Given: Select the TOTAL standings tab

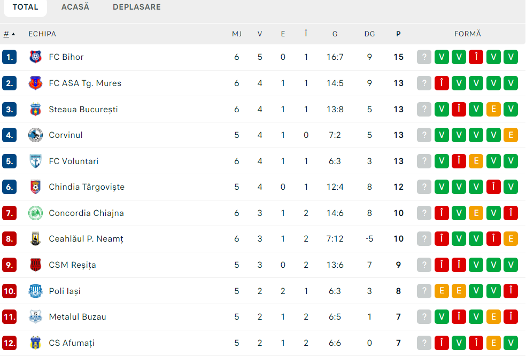Looking at the screenshot, I should (x=25, y=7).
